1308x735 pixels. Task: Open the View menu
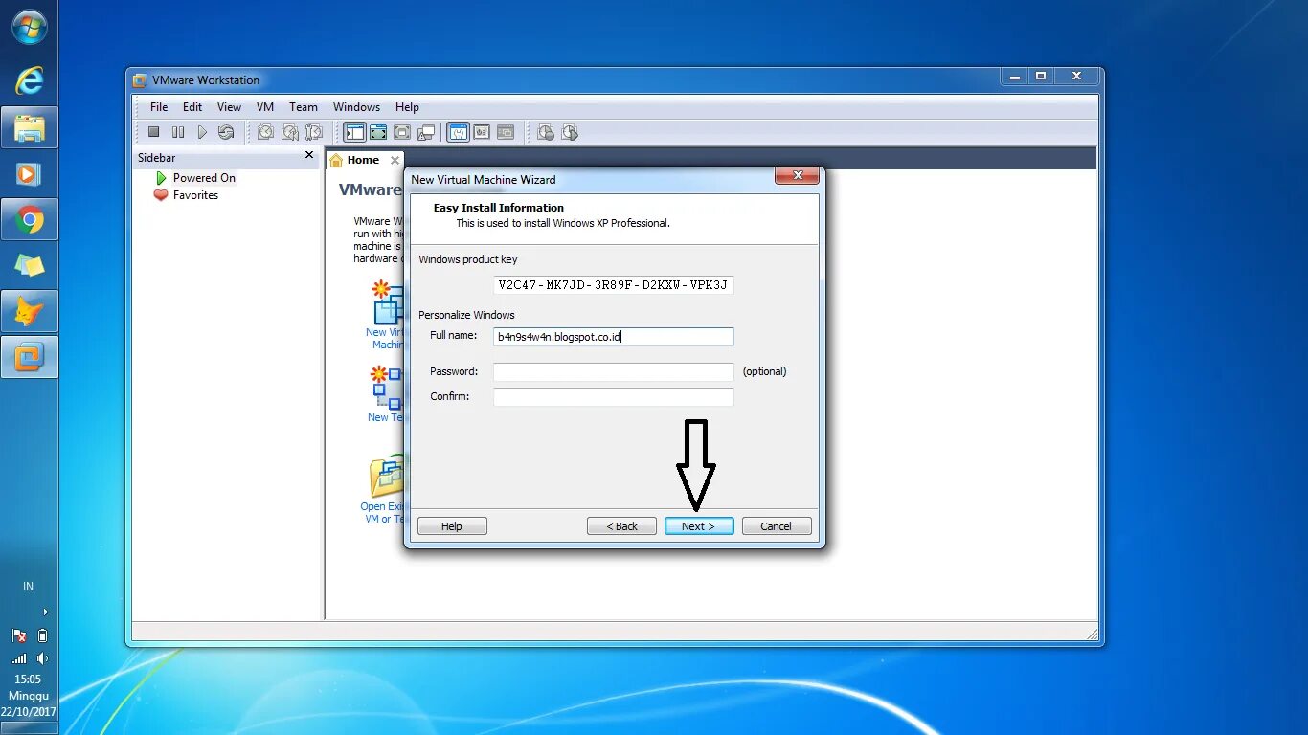tap(230, 107)
